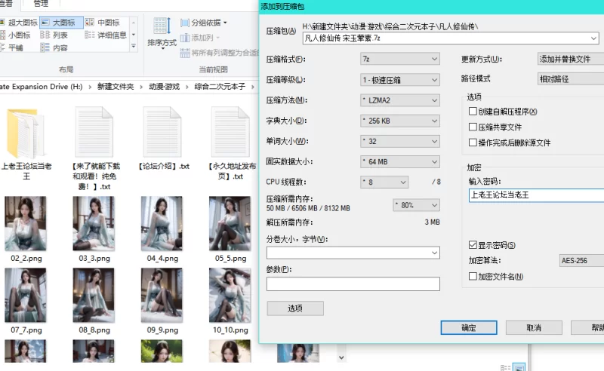604x371 pixels.
Task: Select thumbnail 04_4.png
Action: click(162, 229)
